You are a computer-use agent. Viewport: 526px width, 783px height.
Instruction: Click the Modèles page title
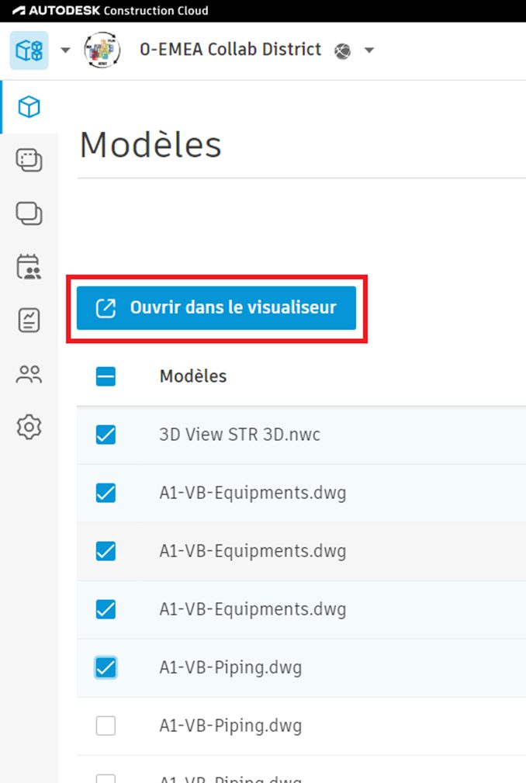[151, 145]
